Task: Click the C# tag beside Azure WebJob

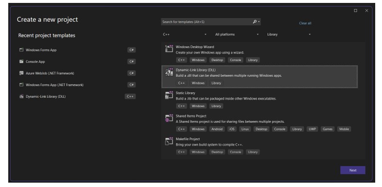Action: coord(132,73)
